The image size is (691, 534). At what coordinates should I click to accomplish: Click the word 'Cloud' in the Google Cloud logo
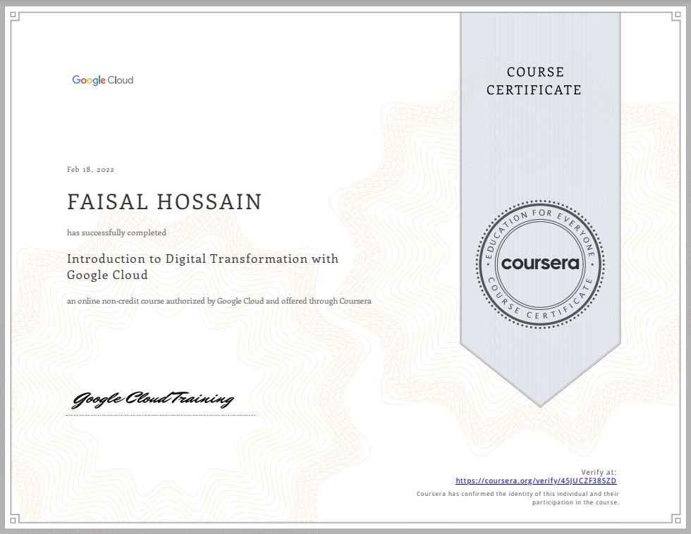click(x=121, y=80)
